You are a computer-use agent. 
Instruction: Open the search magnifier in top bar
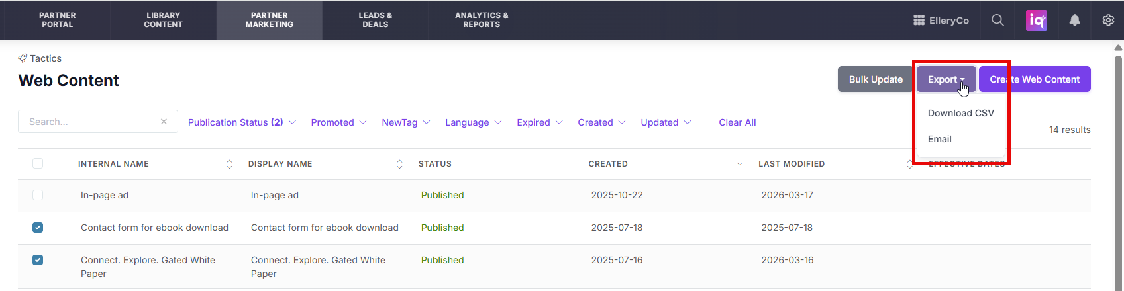pyautogui.click(x=997, y=20)
